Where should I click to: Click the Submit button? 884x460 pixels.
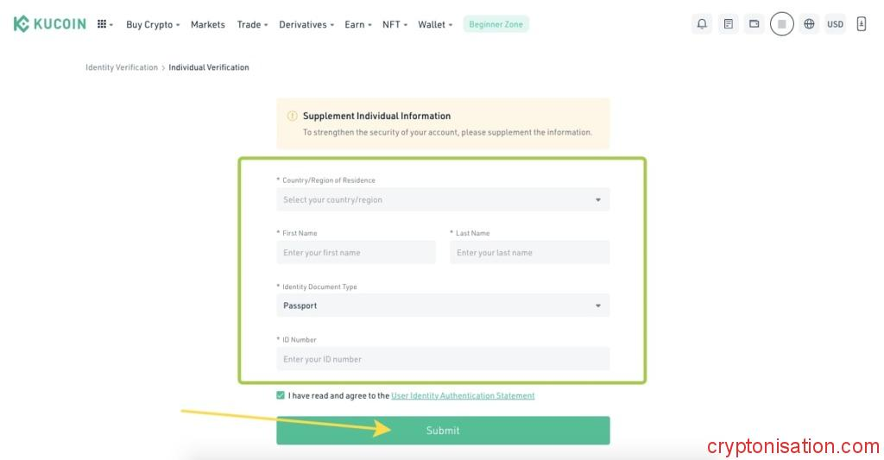[443, 431]
